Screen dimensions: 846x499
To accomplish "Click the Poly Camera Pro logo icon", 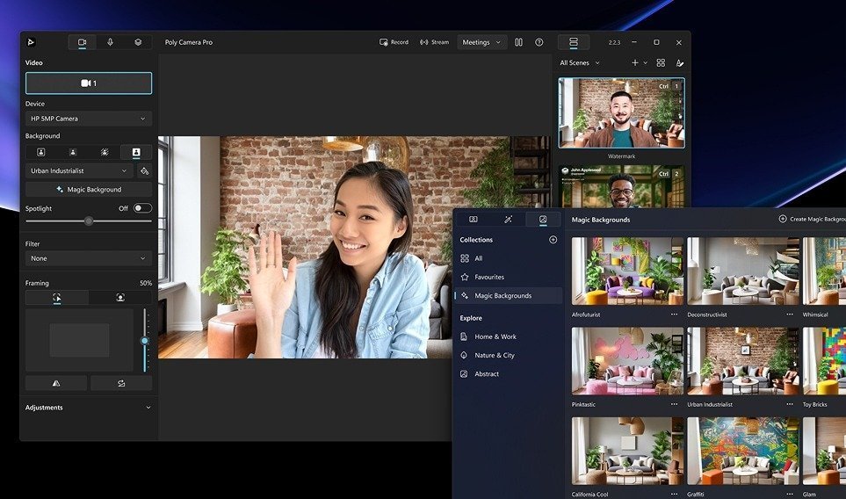I will (x=32, y=42).
